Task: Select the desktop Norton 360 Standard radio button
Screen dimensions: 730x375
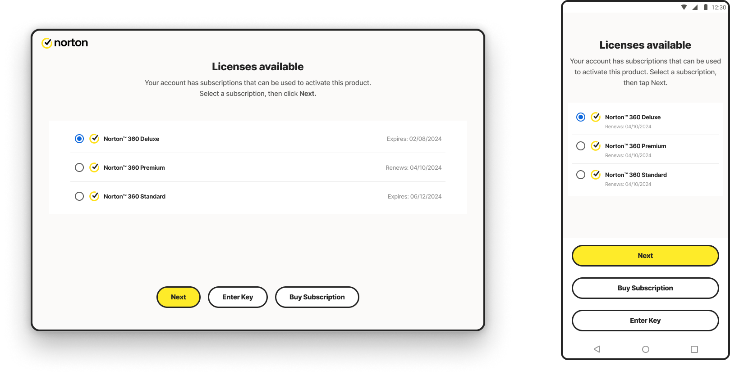Action: tap(79, 196)
